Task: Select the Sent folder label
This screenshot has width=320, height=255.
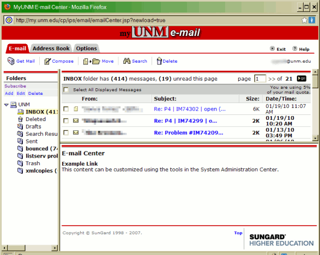Action: (32, 141)
